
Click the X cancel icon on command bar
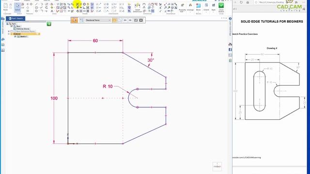click(x=141, y=20)
